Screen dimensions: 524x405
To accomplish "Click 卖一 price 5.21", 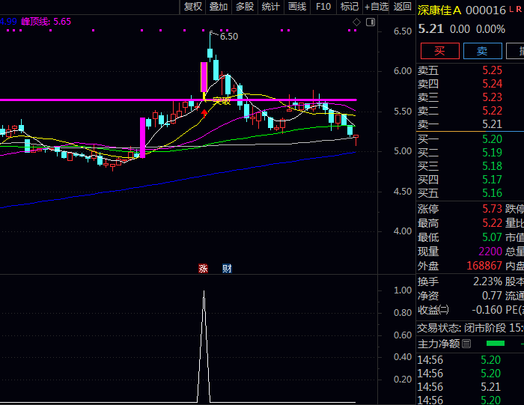I will click(x=492, y=124).
